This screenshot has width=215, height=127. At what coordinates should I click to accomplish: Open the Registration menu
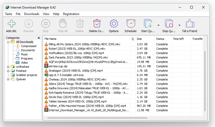coord(71,14)
